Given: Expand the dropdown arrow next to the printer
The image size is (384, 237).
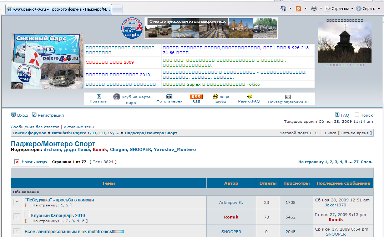Looking at the screenshot, I should [321, 9].
